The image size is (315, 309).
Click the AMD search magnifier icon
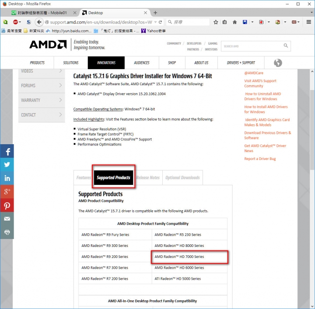pyautogui.click(x=286, y=46)
